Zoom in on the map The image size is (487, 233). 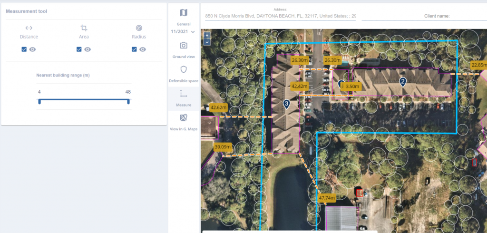click(207, 35)
